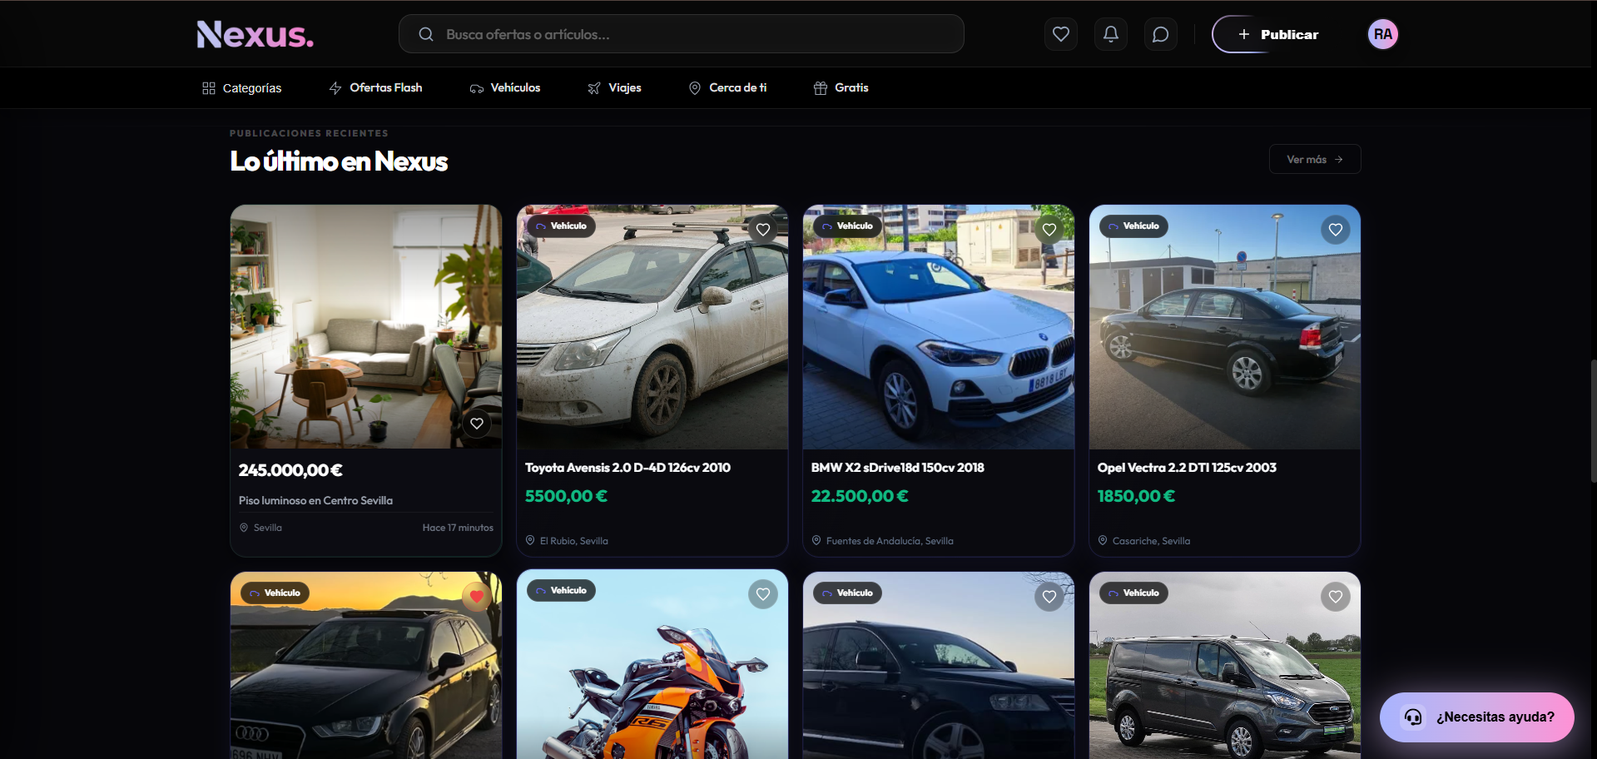Image resolution: width=1597 pixels, height=759 pixels.
Task: Open the Piso luminoso en Centro Sevilla title
Action: (x=315, y=500)
